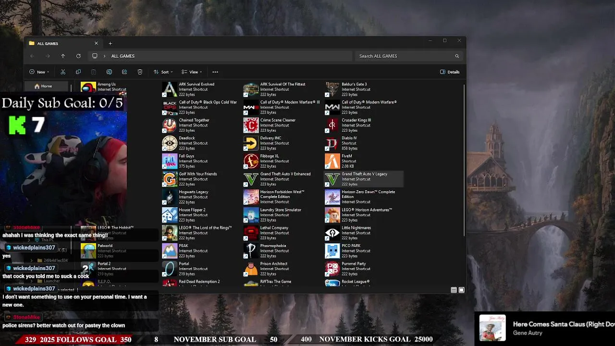Click the ALL GAMES breadcrumb path
Screen dimensions: 615x346
point(123,56)
